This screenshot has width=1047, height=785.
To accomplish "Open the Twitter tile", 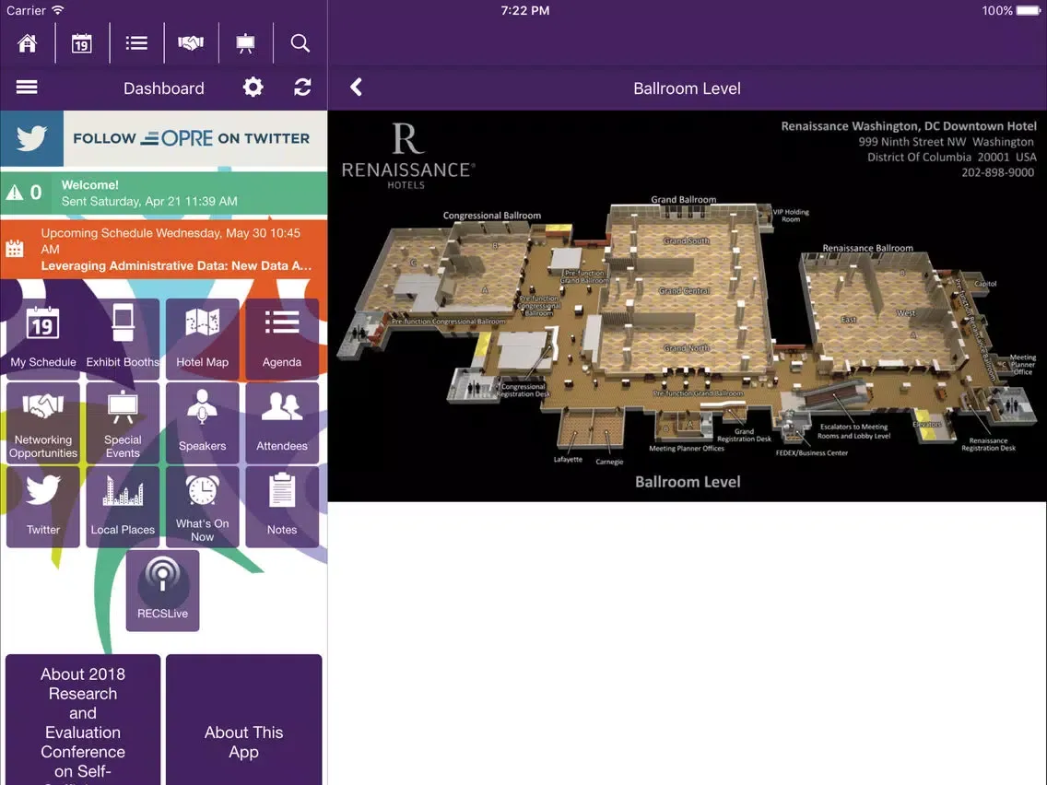I will pos(43,507).
